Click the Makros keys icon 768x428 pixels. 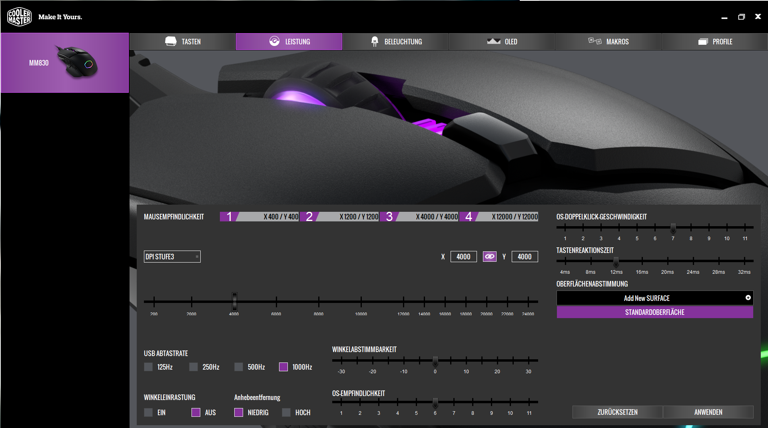pos(595,41)
